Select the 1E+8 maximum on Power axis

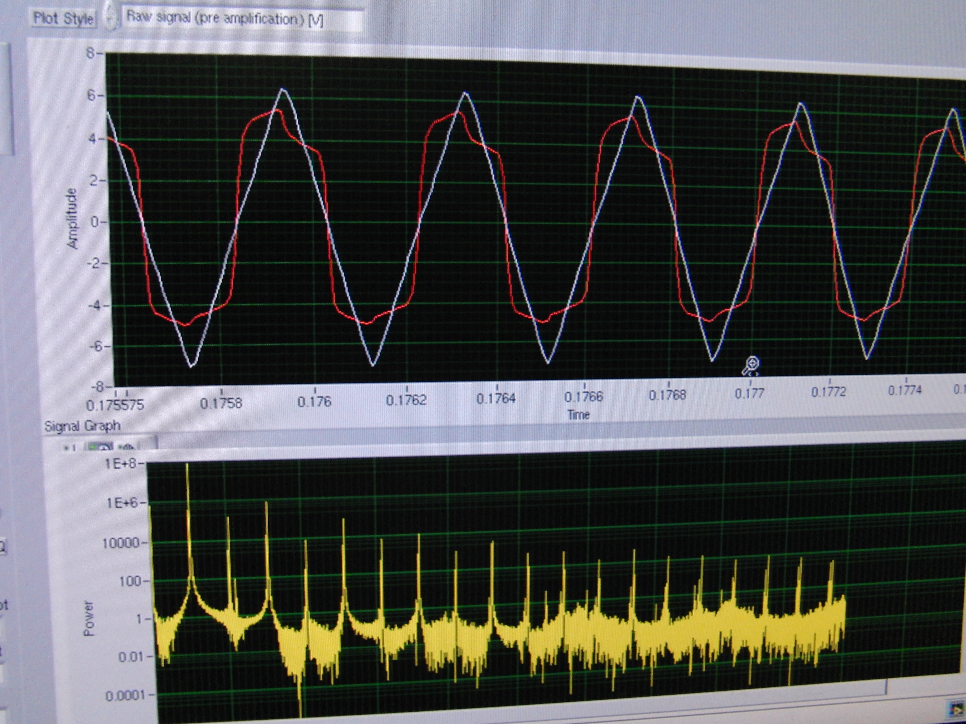coord(120,463)
